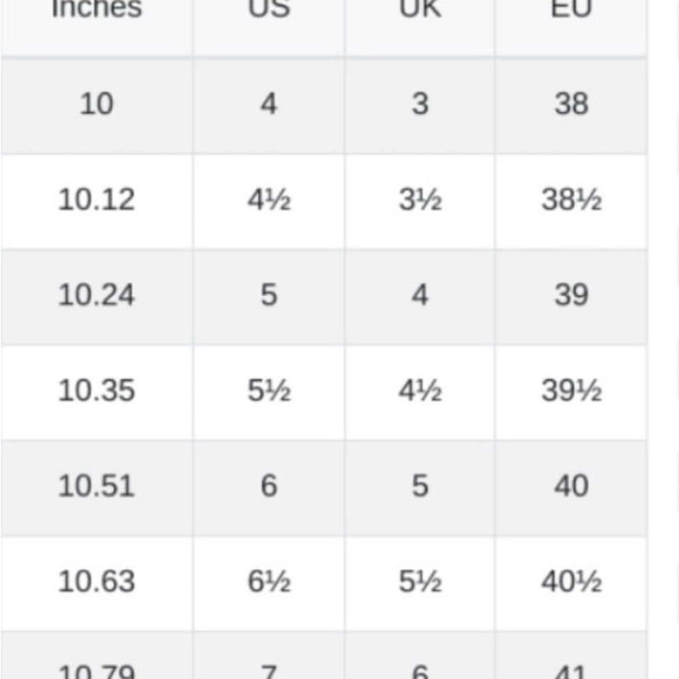The width and height of the screenshot is (679, 679).
Task: Click the 10.63 inches cell
Action: (x=96, y=582)
